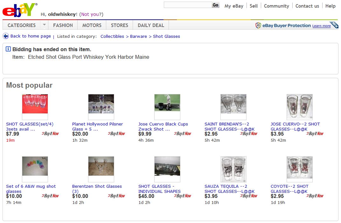
Task: Click the Not you? link
Action: click(92, 14)
